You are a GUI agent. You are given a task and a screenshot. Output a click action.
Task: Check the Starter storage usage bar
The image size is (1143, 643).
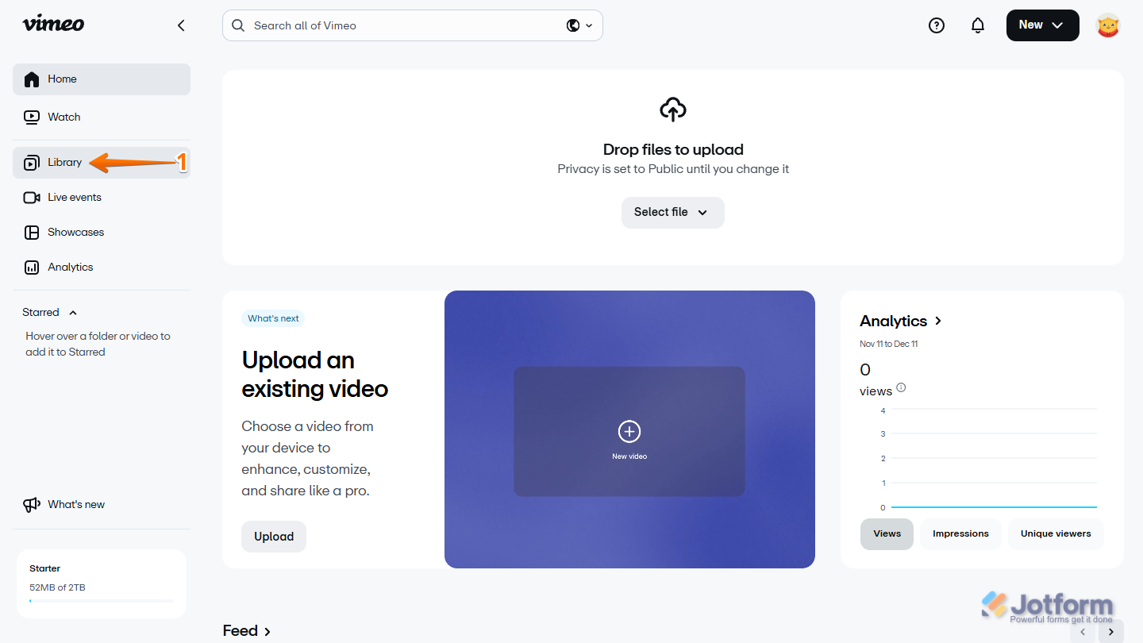click(x=102, y=602)
